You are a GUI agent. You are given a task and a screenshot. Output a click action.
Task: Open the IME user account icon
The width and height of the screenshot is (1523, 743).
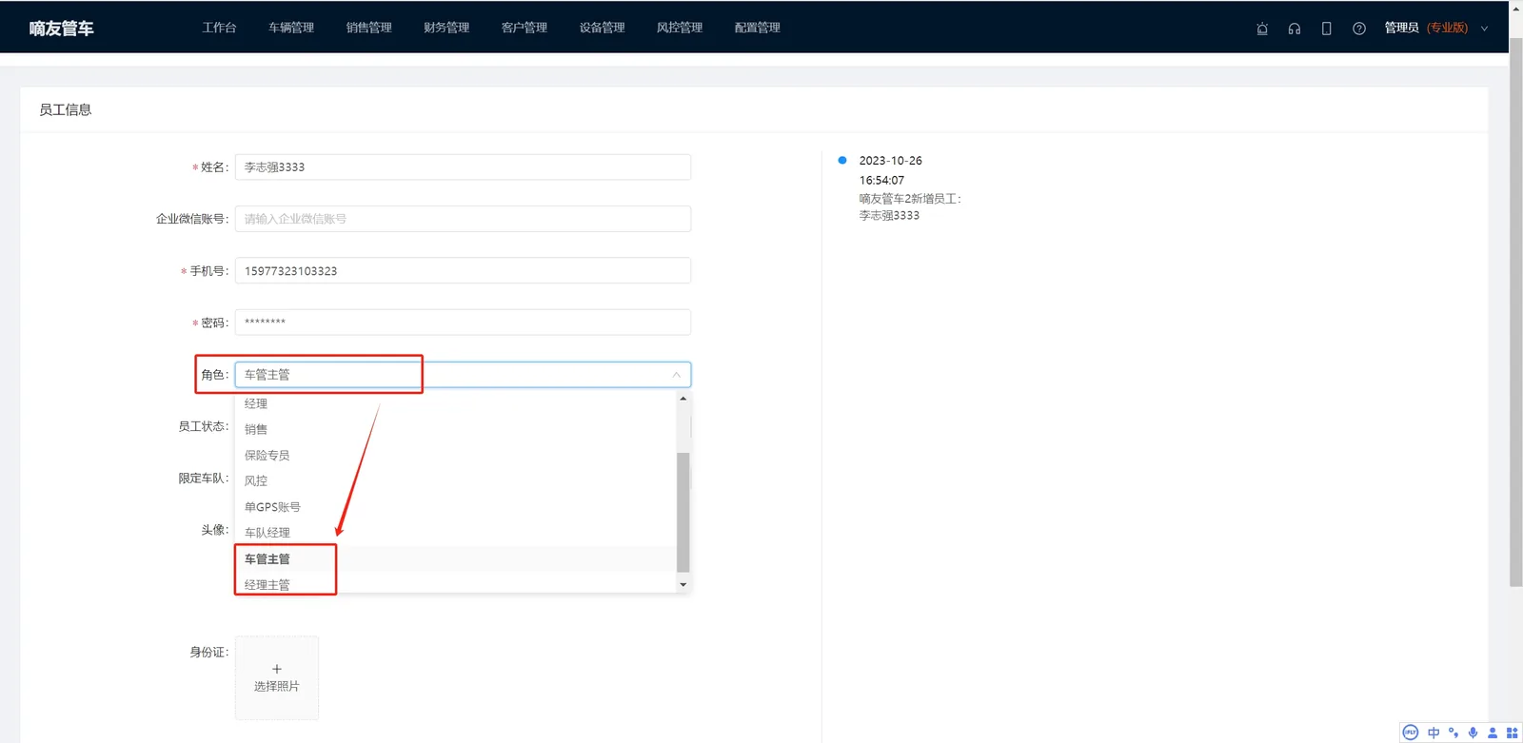click(x=1493, y=733)
